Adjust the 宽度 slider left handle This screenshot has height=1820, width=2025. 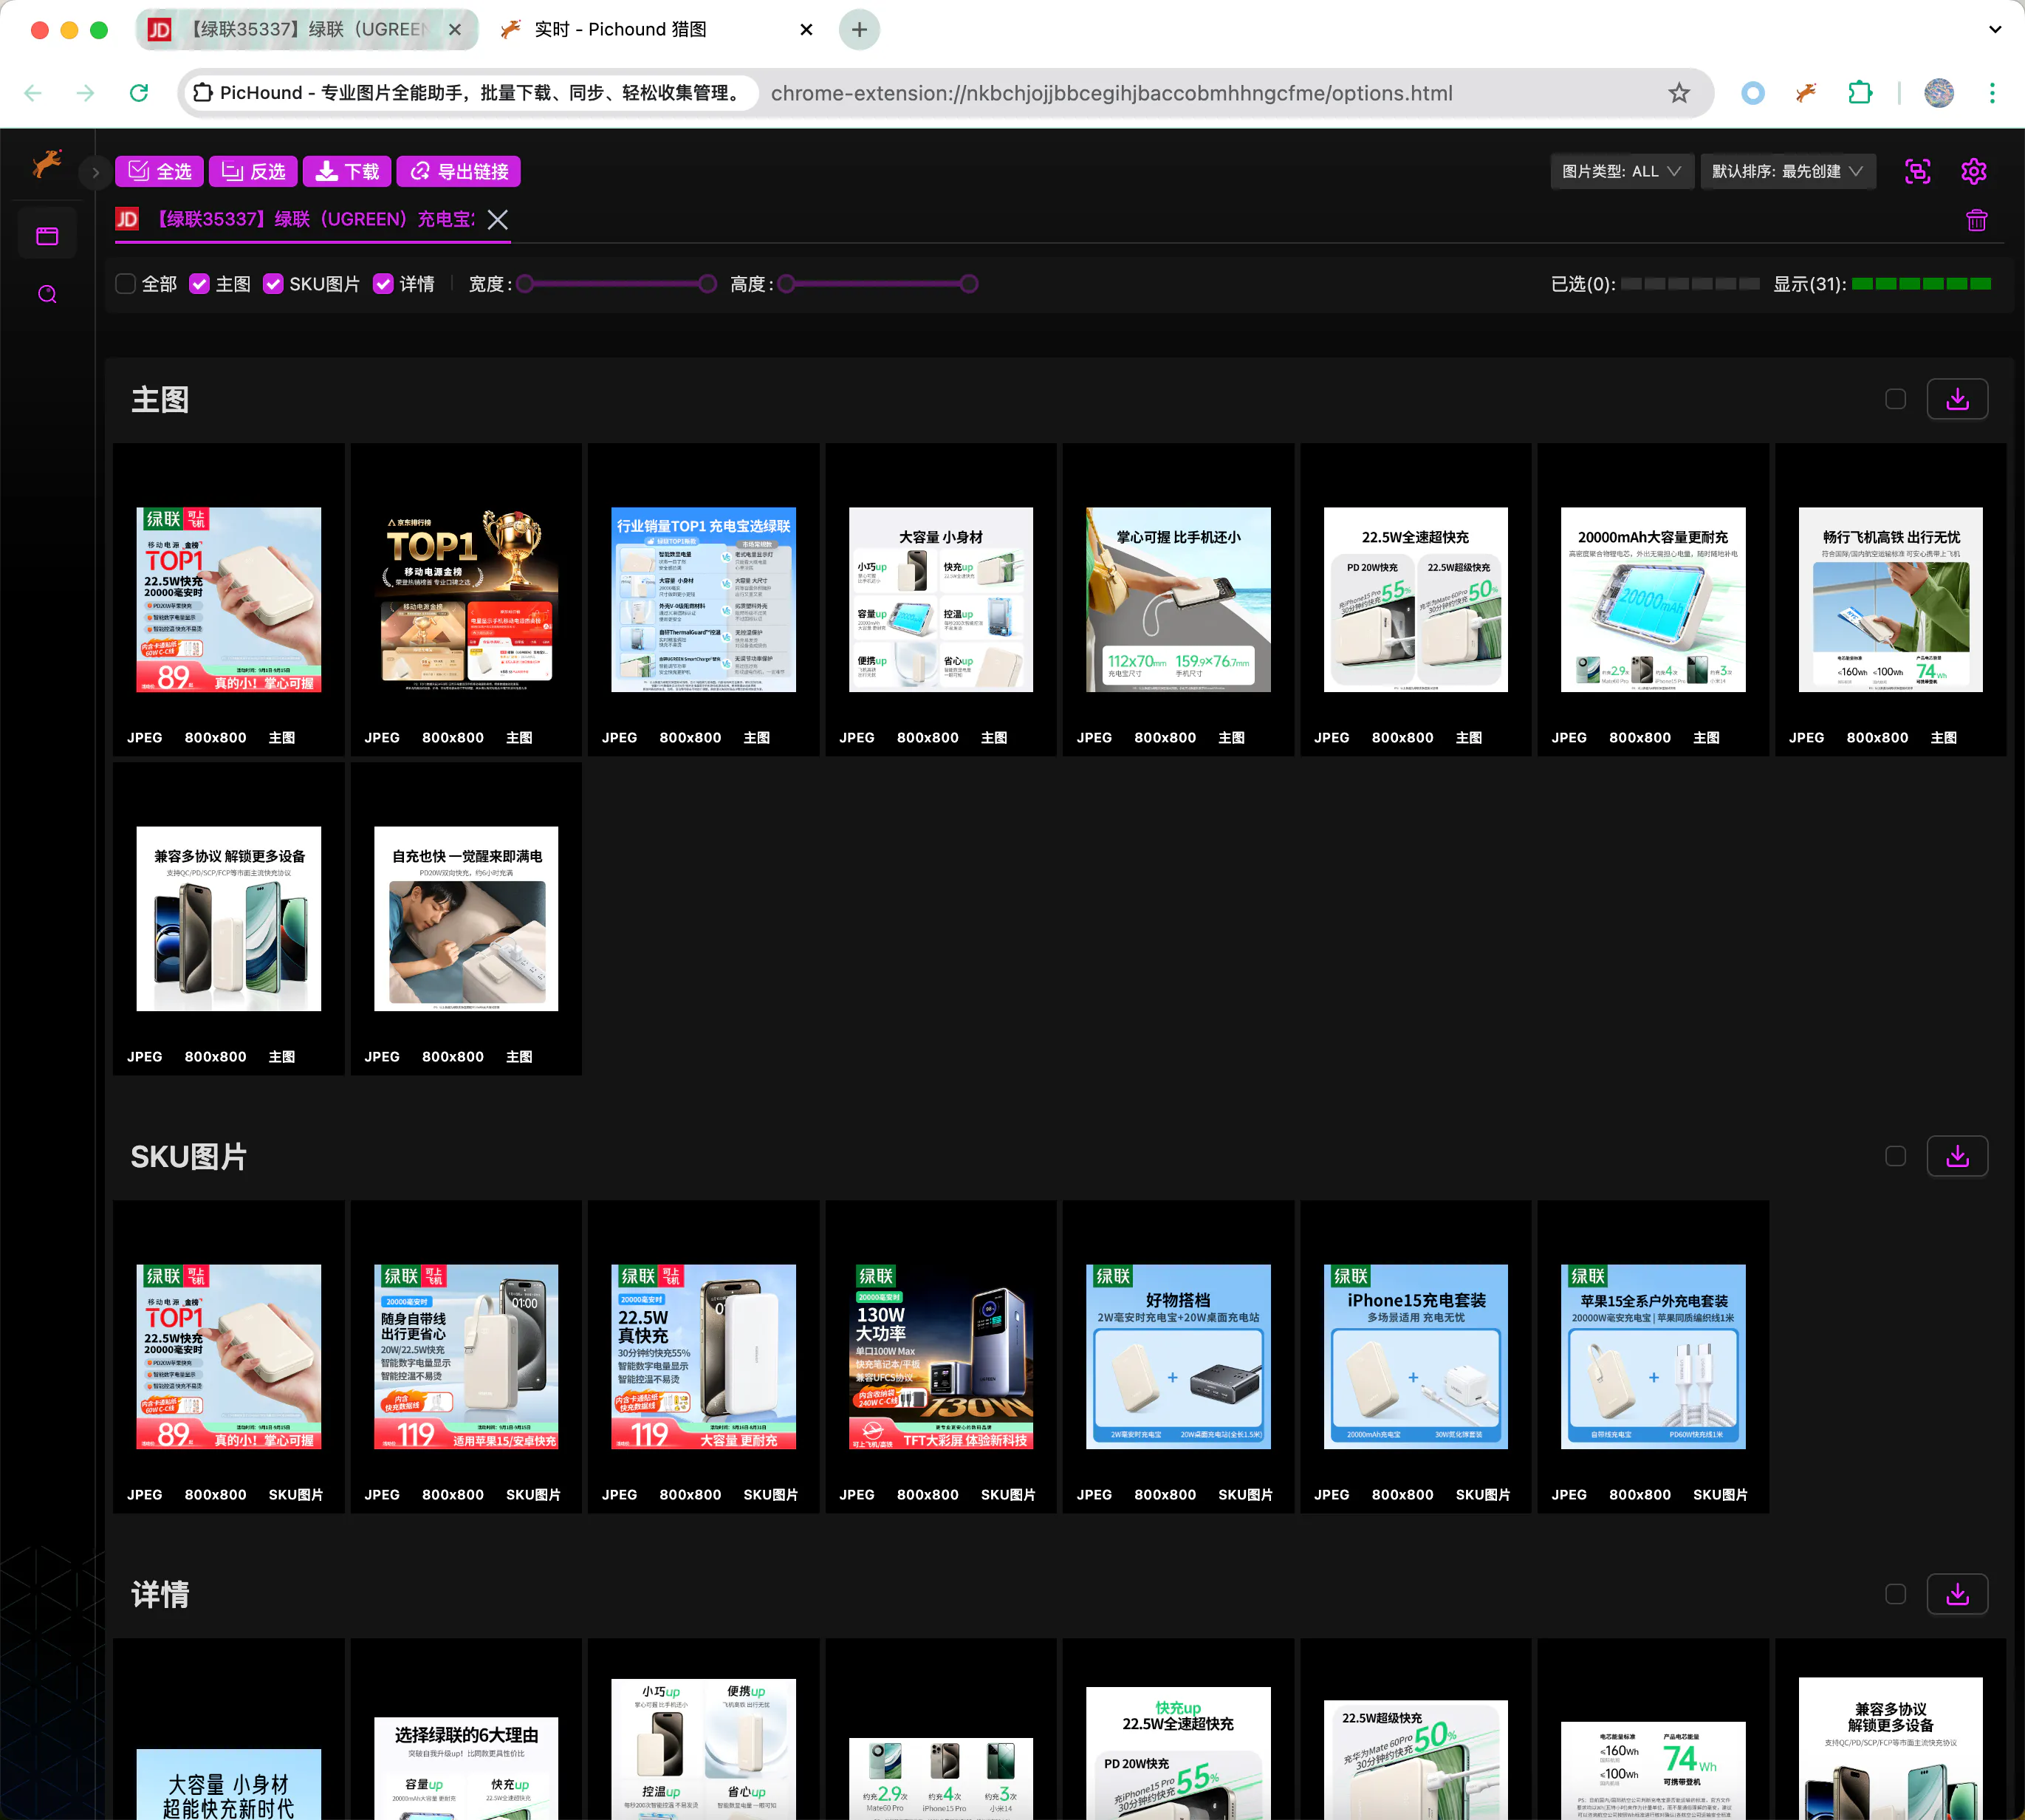pos(524,284)
